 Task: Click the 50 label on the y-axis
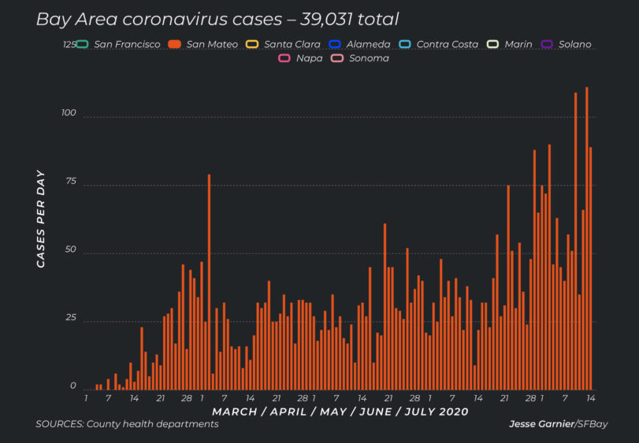(x=70, y=250)
